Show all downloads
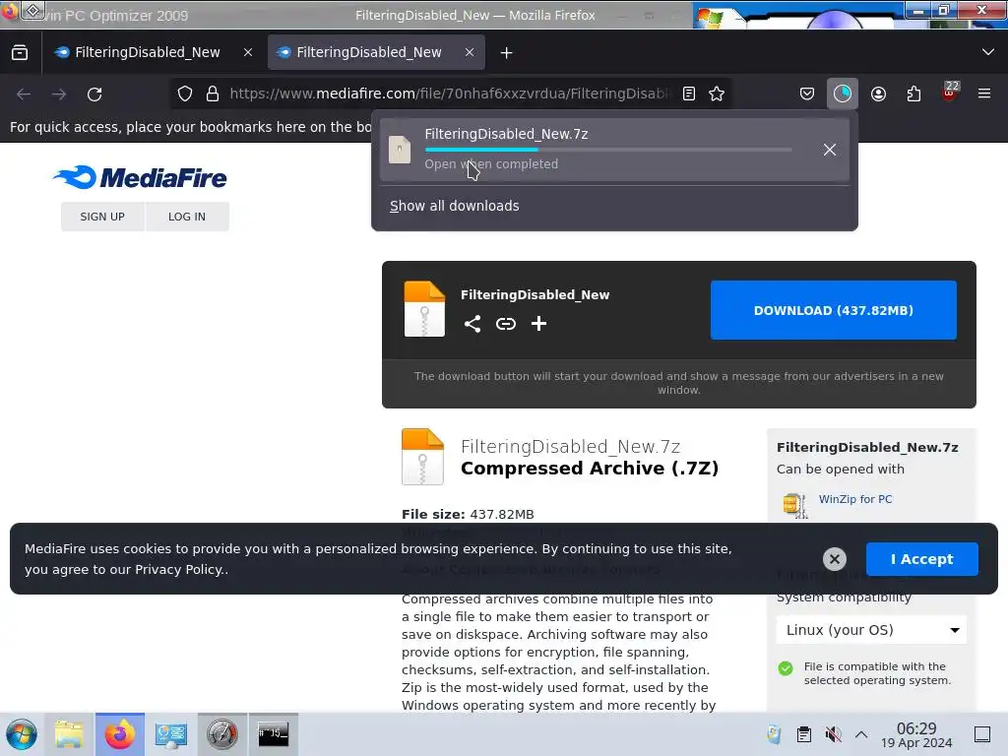This screenshot has width=1008, height=756. [x=454, y=206]
